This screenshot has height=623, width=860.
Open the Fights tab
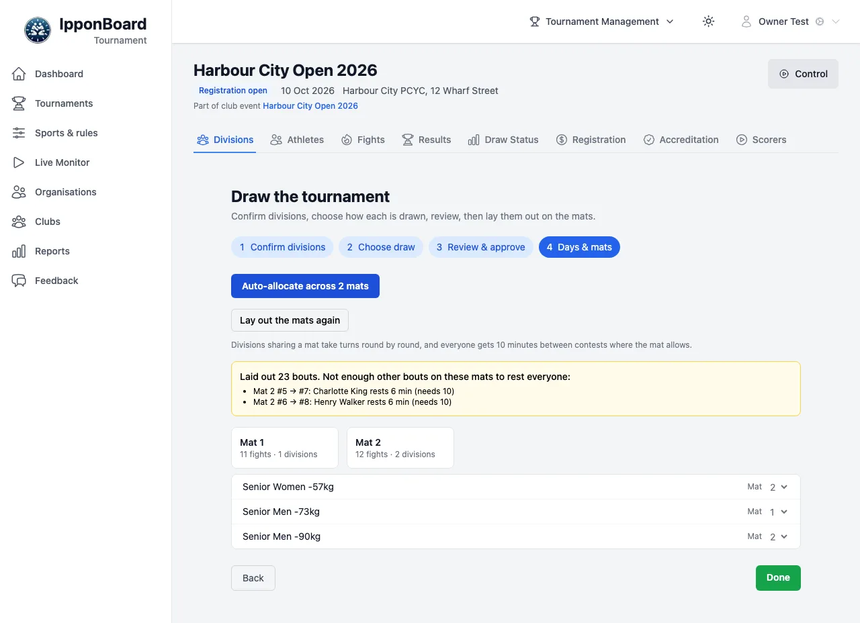tap(363, 140)
